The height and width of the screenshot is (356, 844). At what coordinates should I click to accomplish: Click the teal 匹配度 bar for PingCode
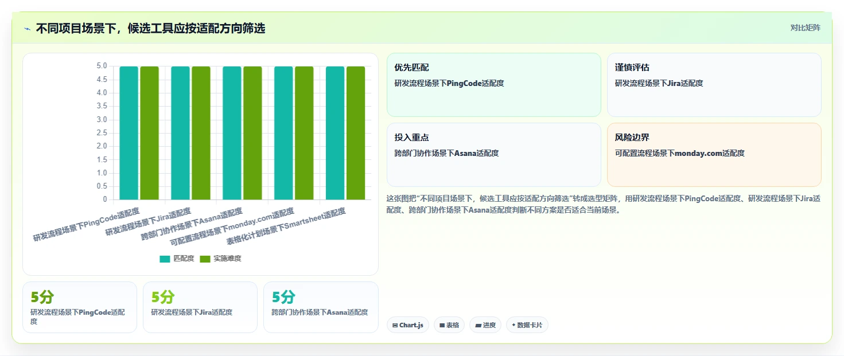(129, 133)
